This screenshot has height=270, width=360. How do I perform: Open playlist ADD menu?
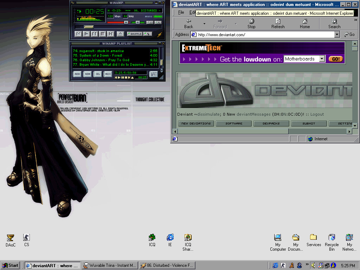point(77,74)
